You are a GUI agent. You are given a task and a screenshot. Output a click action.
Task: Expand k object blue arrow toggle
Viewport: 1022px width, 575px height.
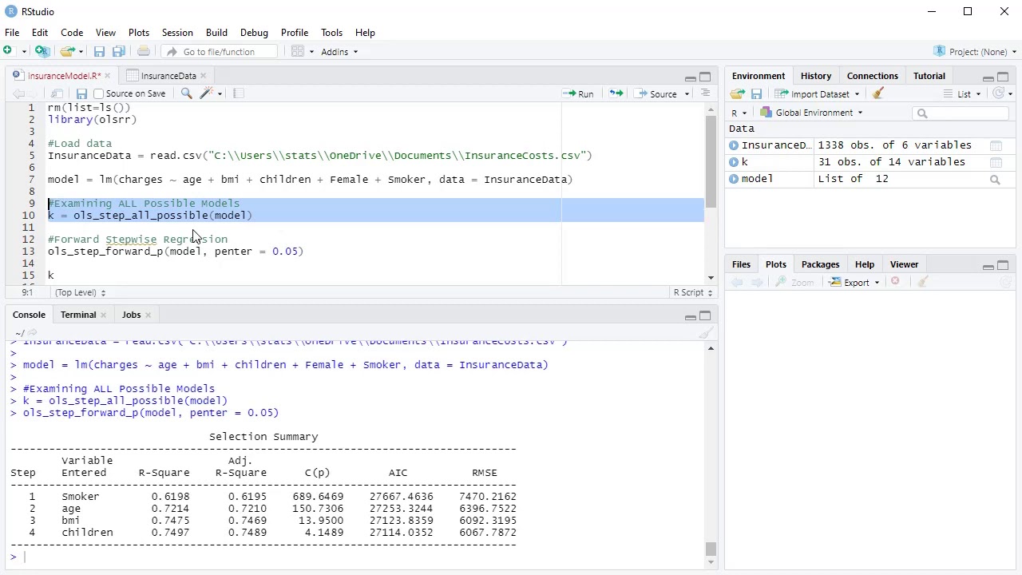(x=733, y=162)
